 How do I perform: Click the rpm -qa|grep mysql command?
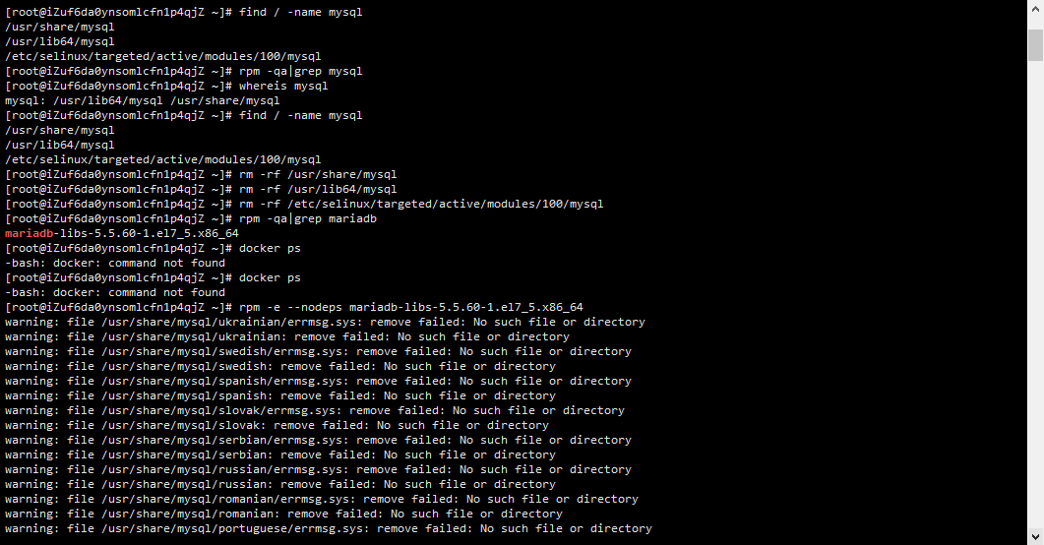click(300, 71)
